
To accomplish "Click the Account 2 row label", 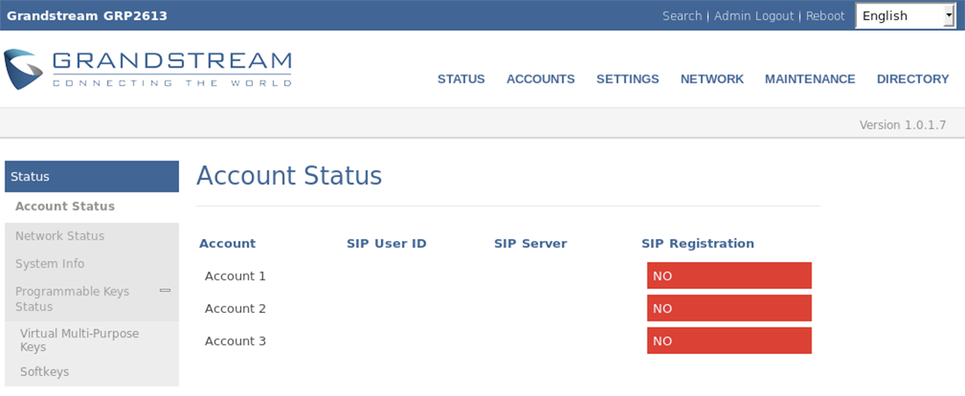I will [235, 308].
